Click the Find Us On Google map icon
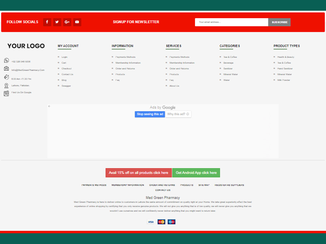Viewport: 326px width, 244px height. coord(7,93)
